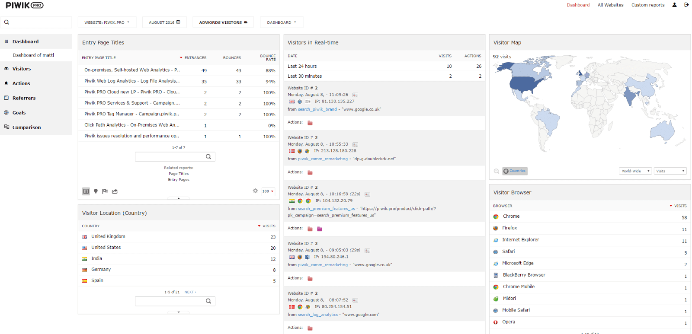Click India on the Visitor Map
The height and width of the screenshot is (334, 692).
tap(630, 96)
